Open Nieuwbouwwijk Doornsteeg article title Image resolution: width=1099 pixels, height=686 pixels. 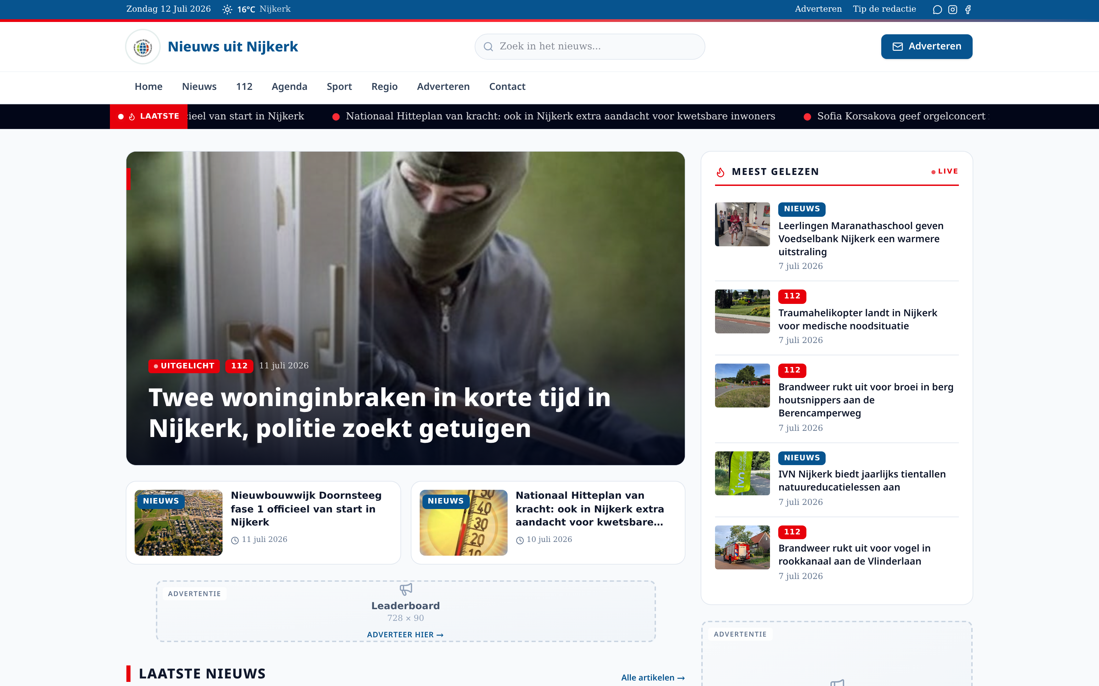click(306, 509)
